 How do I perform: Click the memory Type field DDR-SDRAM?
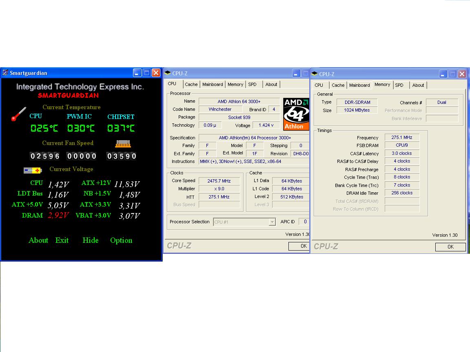357,102
